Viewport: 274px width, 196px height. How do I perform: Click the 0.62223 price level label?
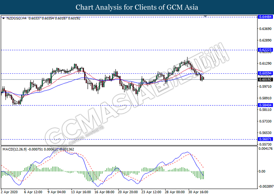click(265, 50)
